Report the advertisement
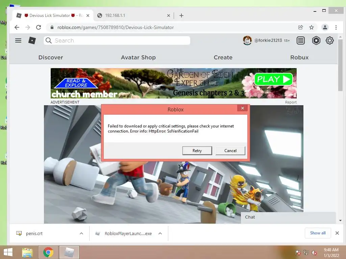 click(x=291, y=102)
